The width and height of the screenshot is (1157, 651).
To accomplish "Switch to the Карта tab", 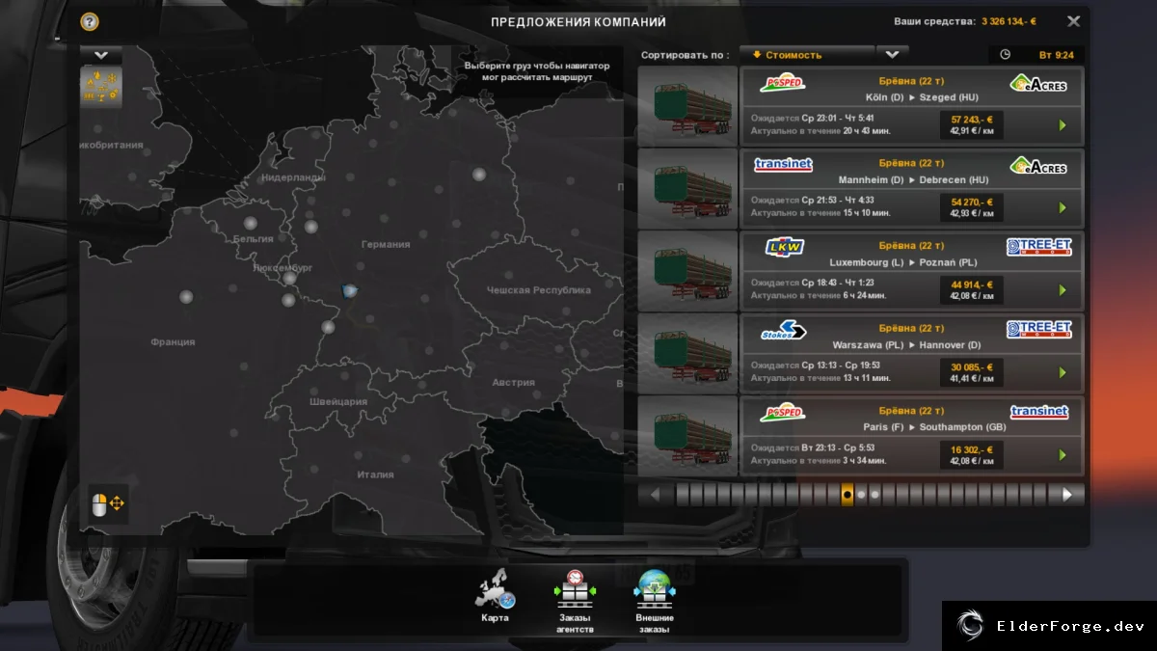I will coord(496,597).
